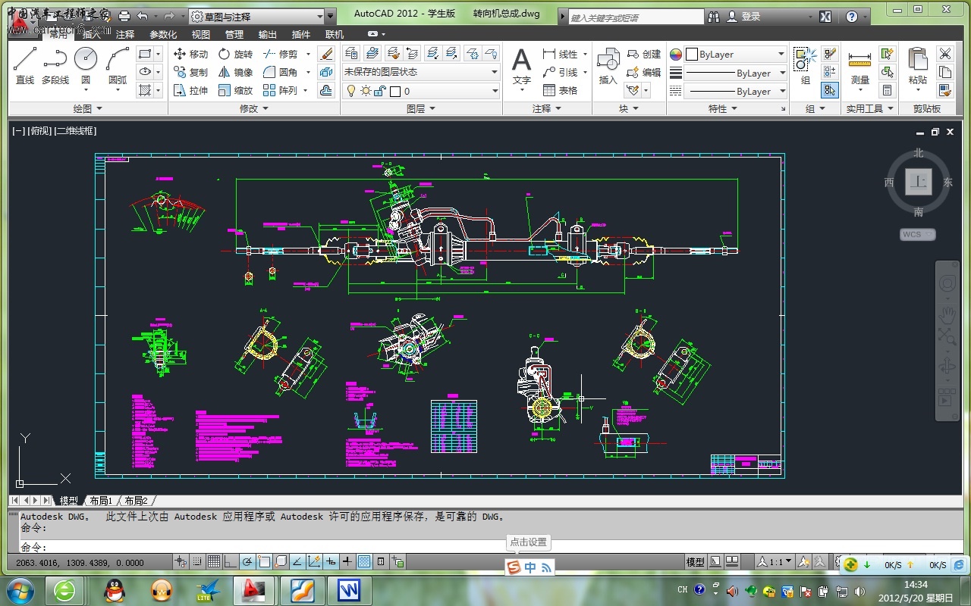Click the 创建 (Create) block tool

pyautogui.click(x=644, y=54)
